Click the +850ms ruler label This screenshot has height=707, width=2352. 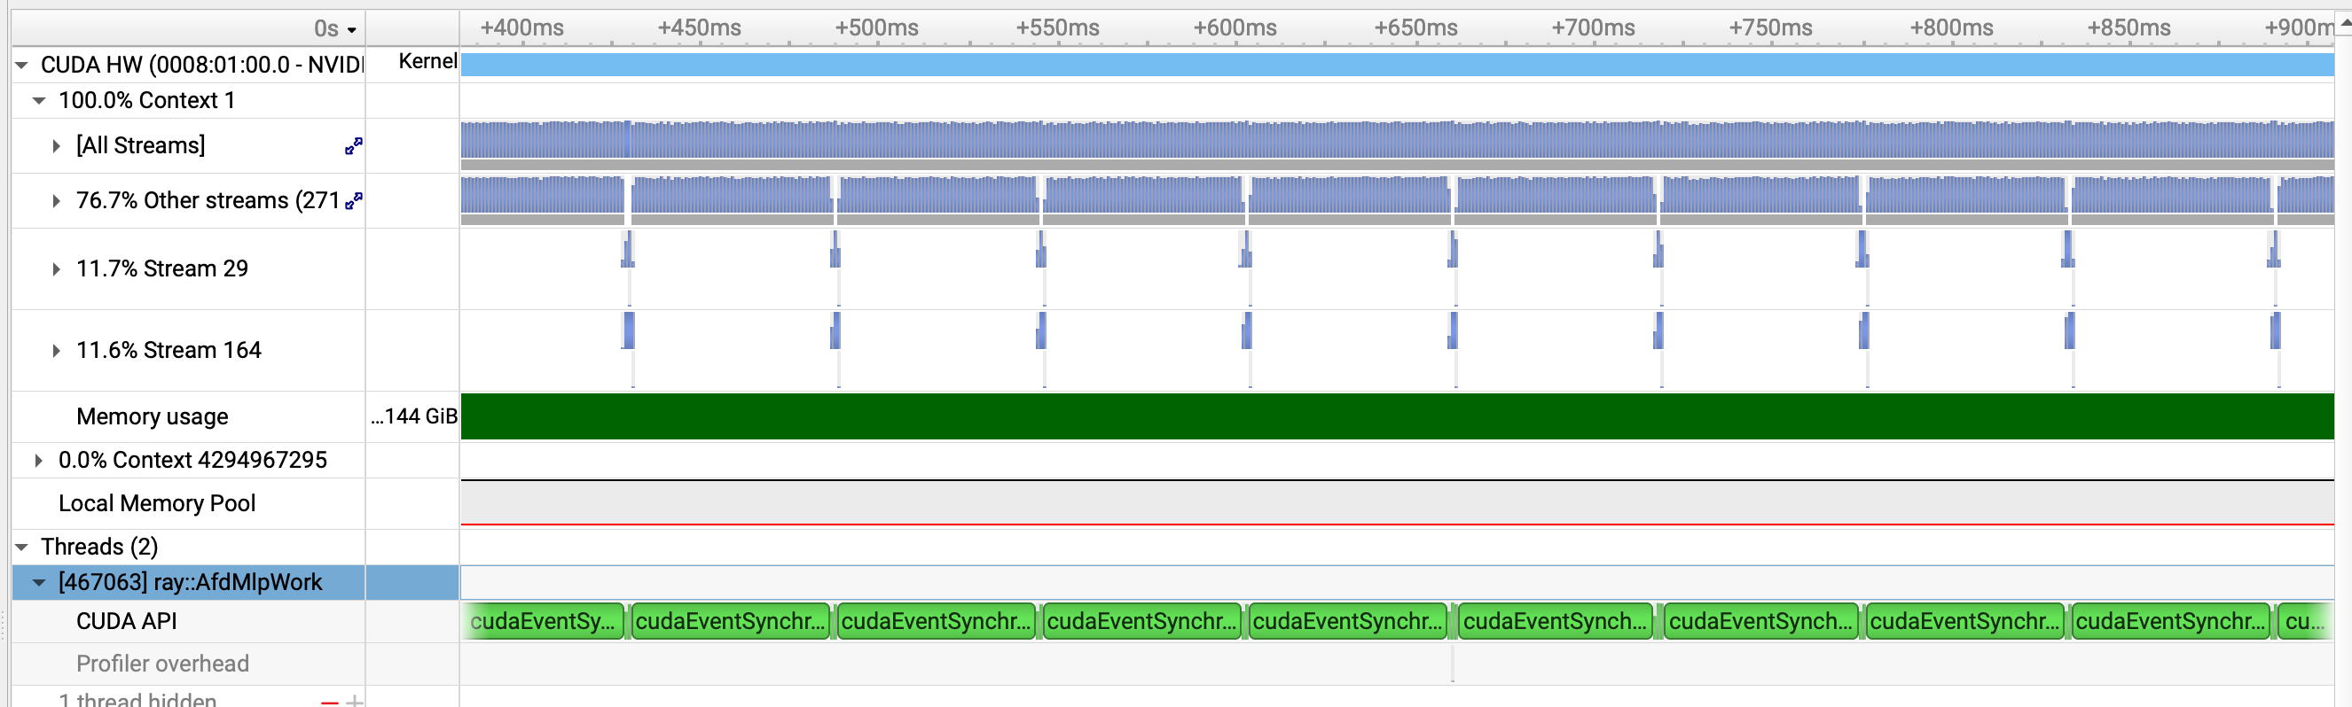(x=2129, y=28)
